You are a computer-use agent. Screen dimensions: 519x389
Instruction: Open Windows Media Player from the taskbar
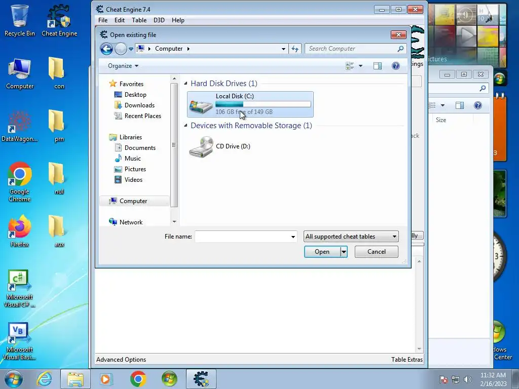point(106,379)
